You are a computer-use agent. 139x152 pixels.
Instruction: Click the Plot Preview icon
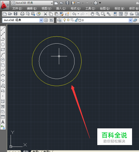pos(28,14)
